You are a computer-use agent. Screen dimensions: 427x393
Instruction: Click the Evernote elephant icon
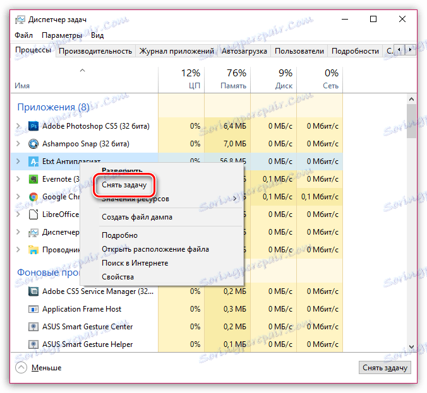pos(33,179)
